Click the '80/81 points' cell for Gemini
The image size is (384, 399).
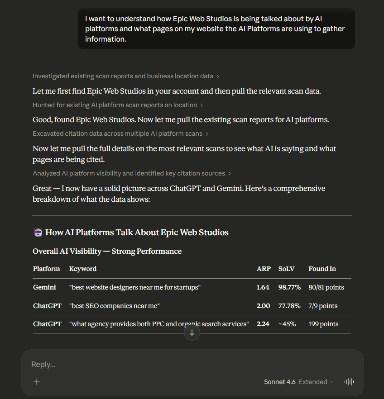coord(326,287)
